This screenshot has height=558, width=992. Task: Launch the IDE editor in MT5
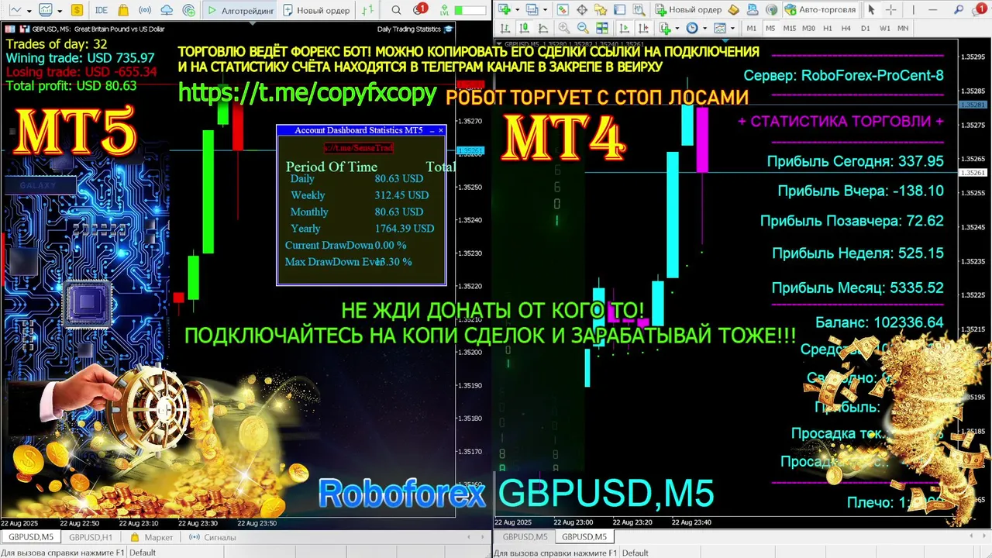(x=102, y=10)
